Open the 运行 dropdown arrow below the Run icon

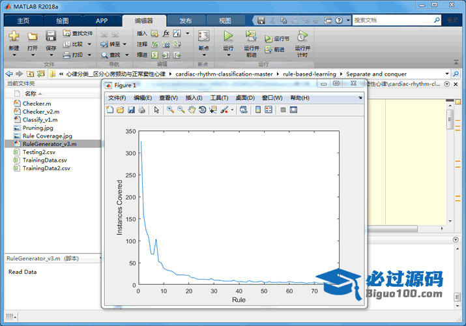coord(228,55)
